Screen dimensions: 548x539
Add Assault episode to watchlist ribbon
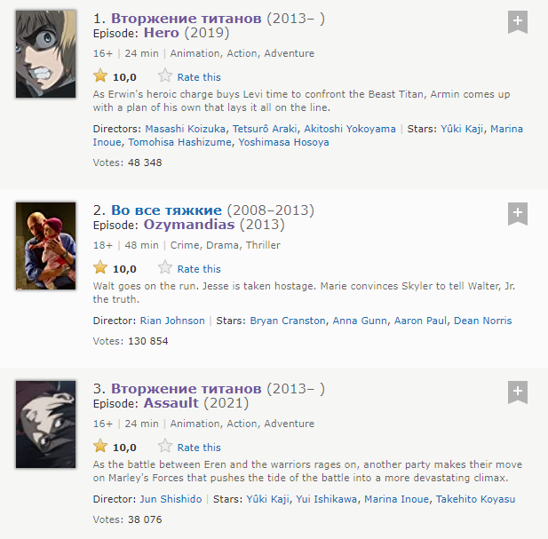click(518, 392)
